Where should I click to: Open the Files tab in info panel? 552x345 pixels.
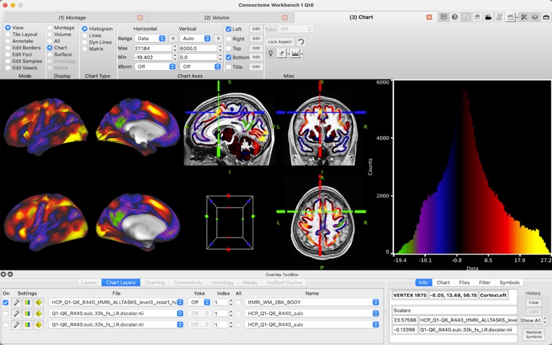(464, 283)
